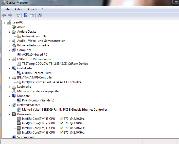
Task: Click the Netzwerkadapter network icon
Action: [x=14, y=105]
